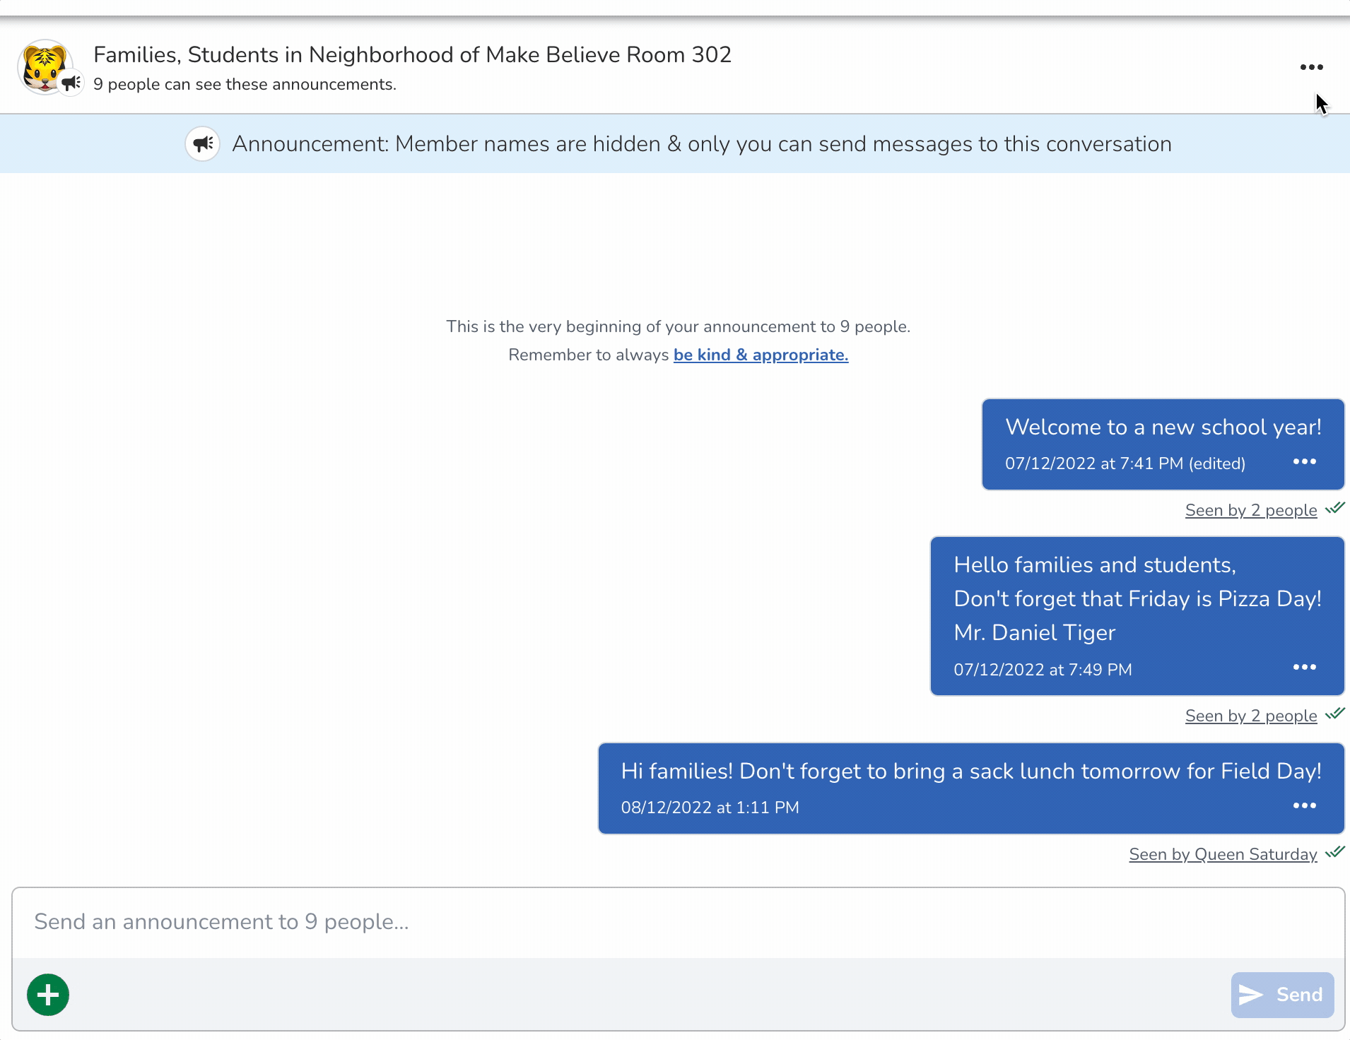Image resolution: width=1350 pixels, height=1040 pixels.
Task: Click the double checkmark beside Queen Saturday receipt
Action: (1335, 852)
